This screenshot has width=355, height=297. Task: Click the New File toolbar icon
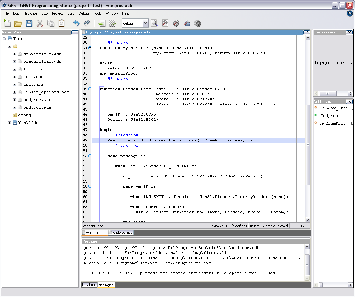(7, 23)
